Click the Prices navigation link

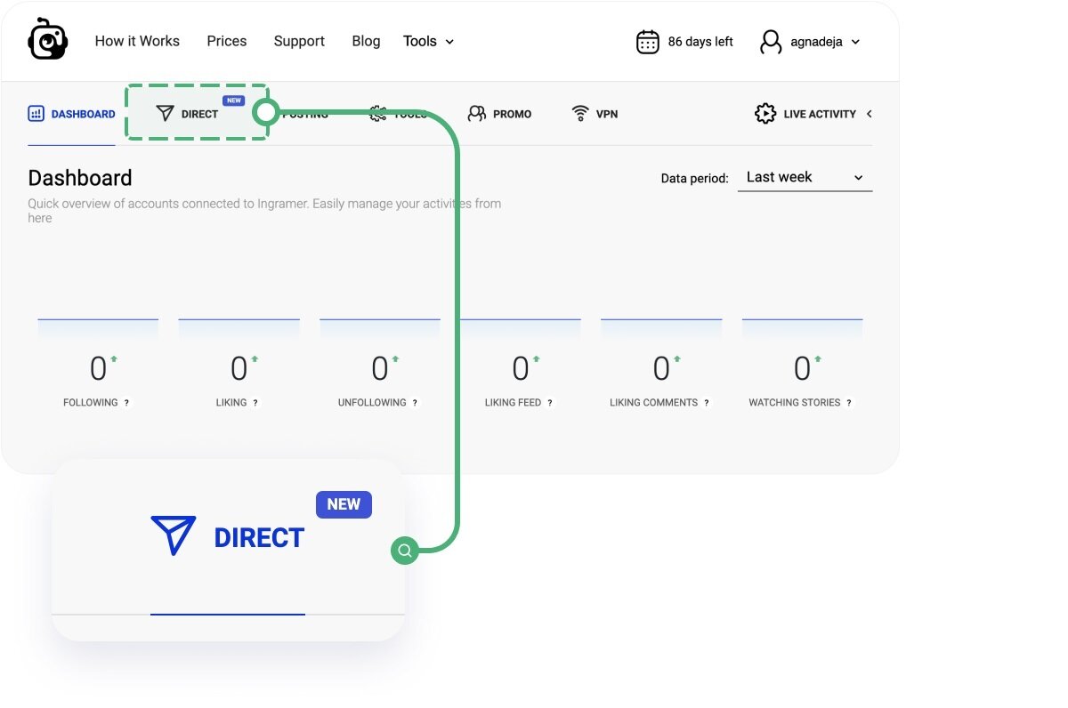pos(226,41)
